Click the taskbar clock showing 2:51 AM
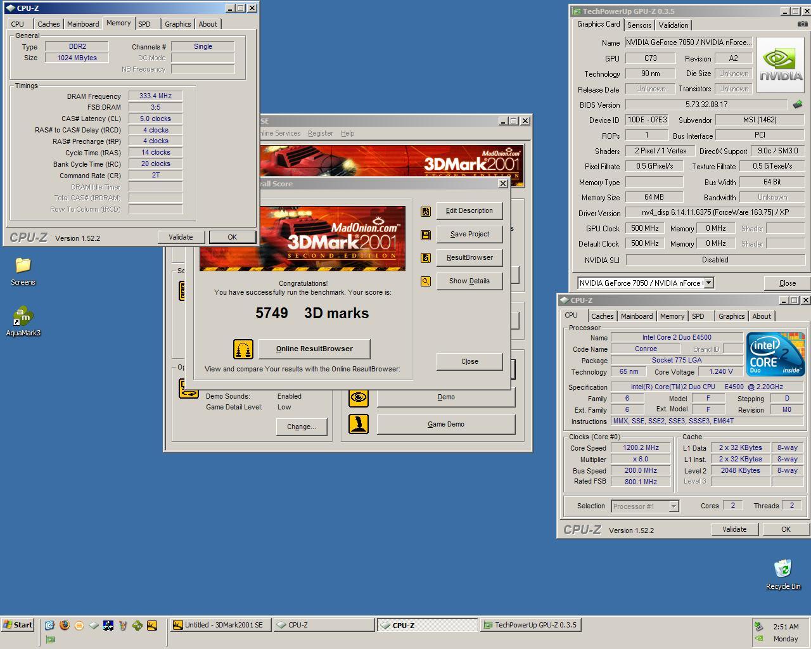Screen dimensions: 811x649 pos(786,627)
